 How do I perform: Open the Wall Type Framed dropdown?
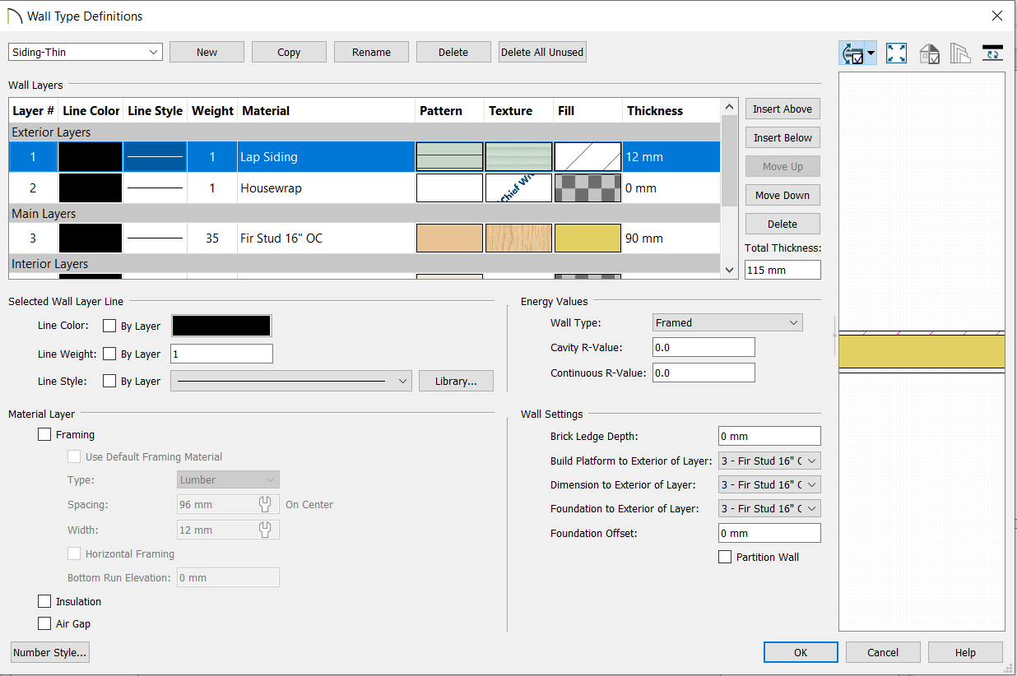(727, 322)
